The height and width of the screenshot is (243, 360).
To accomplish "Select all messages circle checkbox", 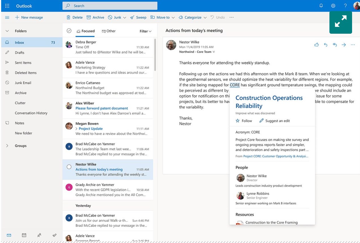I will tap(69, 31).
